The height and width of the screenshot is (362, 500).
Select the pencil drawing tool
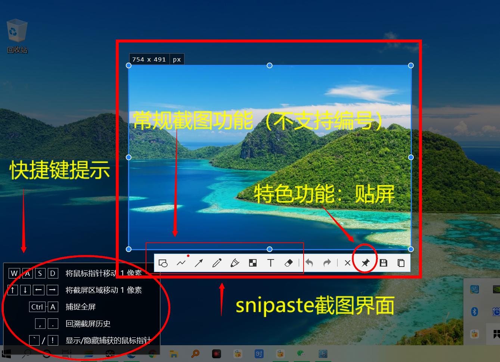[217, 263]
